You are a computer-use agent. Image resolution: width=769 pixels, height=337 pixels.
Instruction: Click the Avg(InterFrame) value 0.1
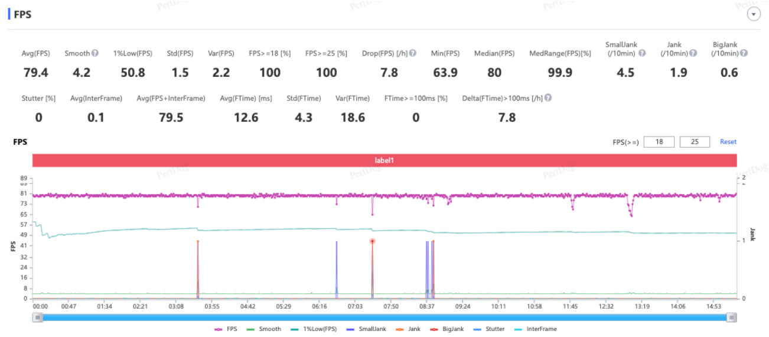click(x=96, y=118)
